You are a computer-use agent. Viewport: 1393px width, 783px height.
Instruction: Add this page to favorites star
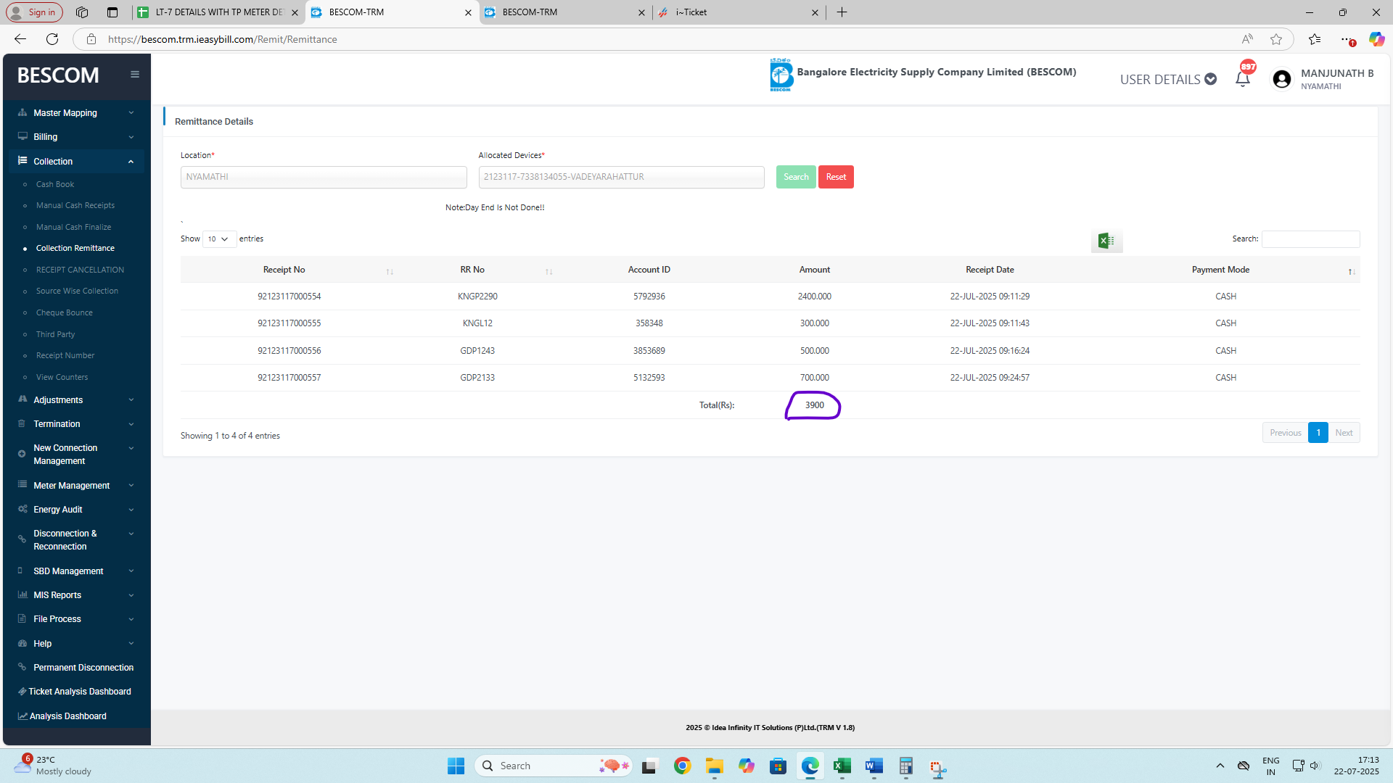[x=1276, y=39]
